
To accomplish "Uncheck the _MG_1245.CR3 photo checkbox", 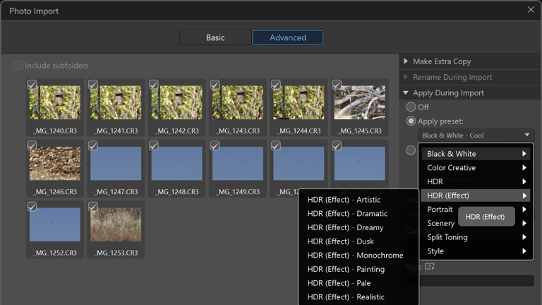I will point(337,85).
